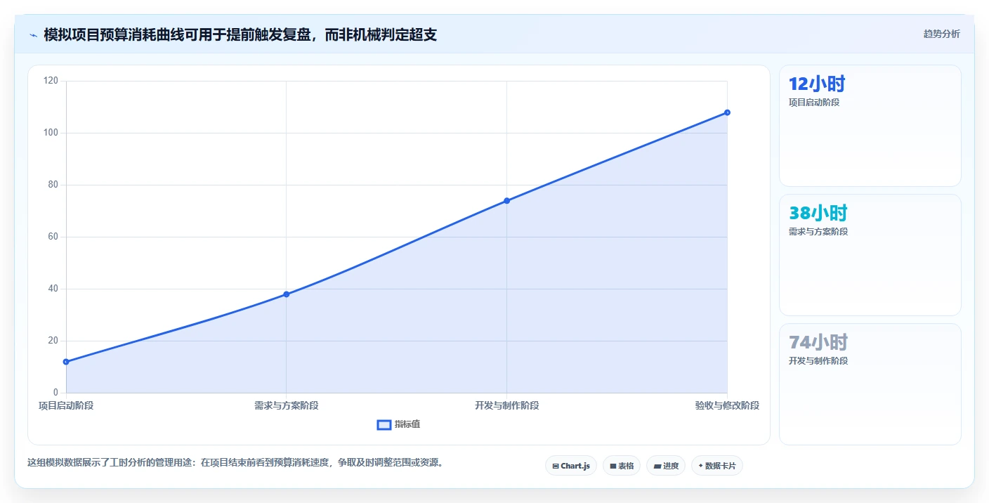Screen dimensions: 989x503
Task: Click the y-axis value 40
Action: pyautogui.click(x=53, y=289)
